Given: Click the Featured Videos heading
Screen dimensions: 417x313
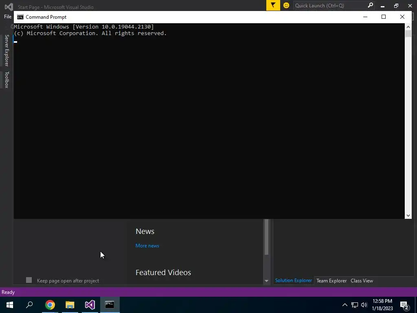Looking at the screenshot, I should 163,273.
